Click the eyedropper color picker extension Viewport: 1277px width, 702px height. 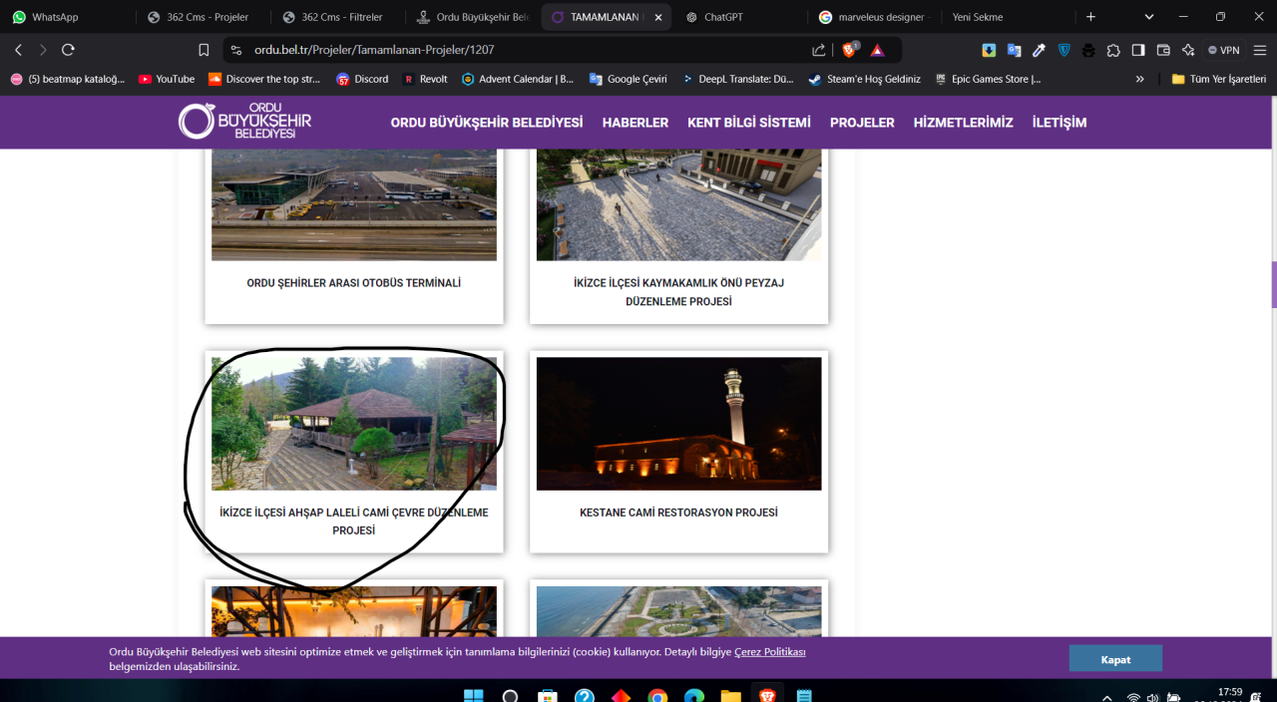(x=1039, y=50)
